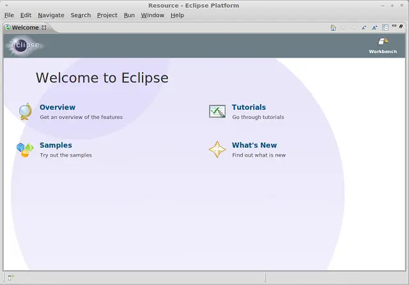Reduce font size with the smaller A icon
The image size is (409, 285).
(x=364, y=27)
